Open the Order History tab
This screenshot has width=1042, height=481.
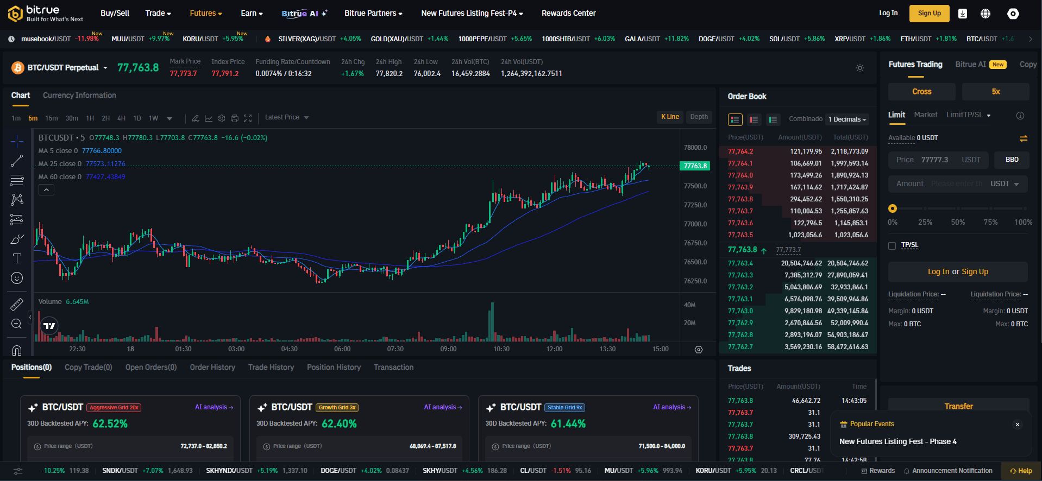click(212, 368)
